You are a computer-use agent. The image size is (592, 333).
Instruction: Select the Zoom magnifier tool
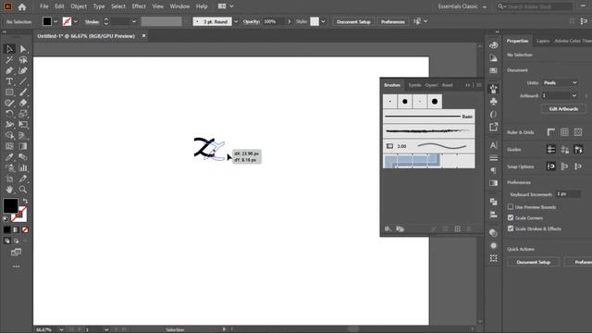click(x=23, y=189)
